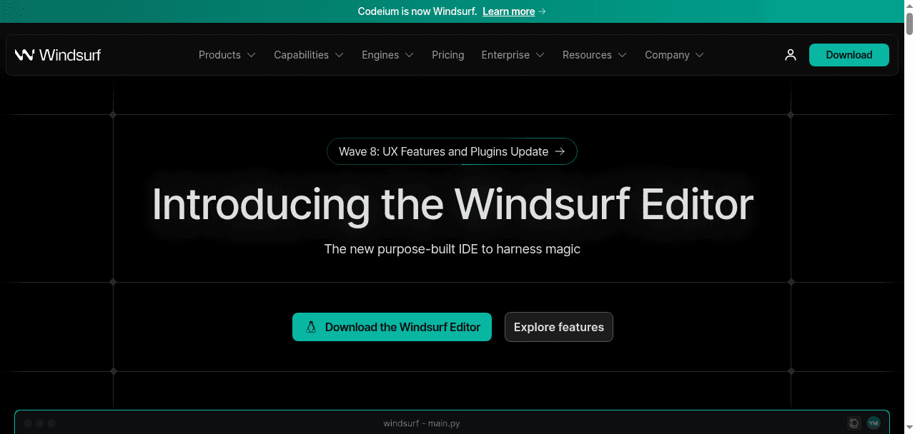This screenshot has height=434, width=915.
Task: Click the arrow beside Learn more in banner
Action: click(543, 11)
